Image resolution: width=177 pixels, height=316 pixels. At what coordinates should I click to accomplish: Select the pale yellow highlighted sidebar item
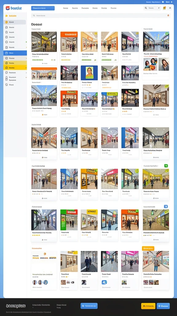[x=15, y=63]
